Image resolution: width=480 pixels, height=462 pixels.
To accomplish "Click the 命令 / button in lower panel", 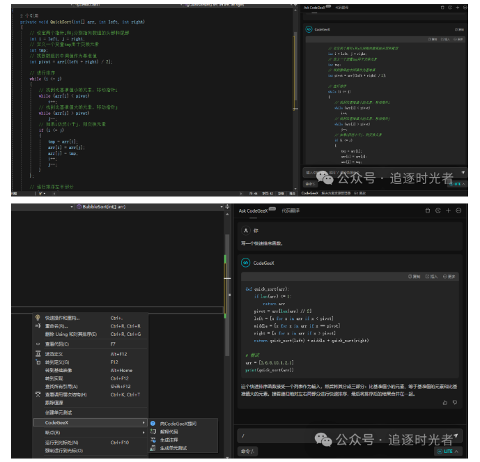I will pyautogui.click(x=247, y=452).
